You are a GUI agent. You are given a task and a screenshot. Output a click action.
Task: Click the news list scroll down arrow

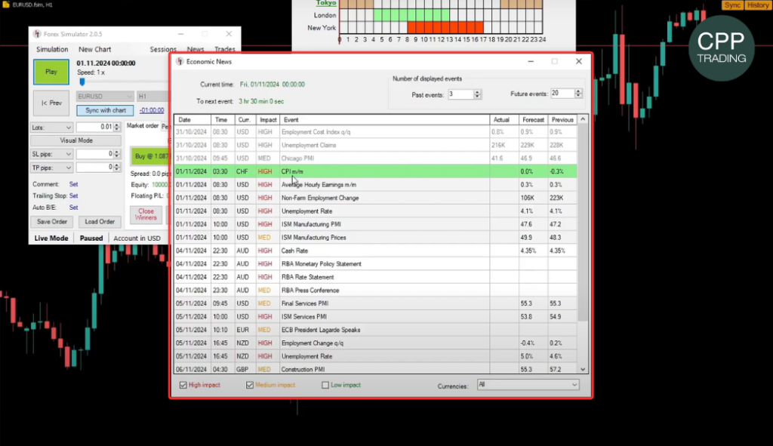pos(583,369)
